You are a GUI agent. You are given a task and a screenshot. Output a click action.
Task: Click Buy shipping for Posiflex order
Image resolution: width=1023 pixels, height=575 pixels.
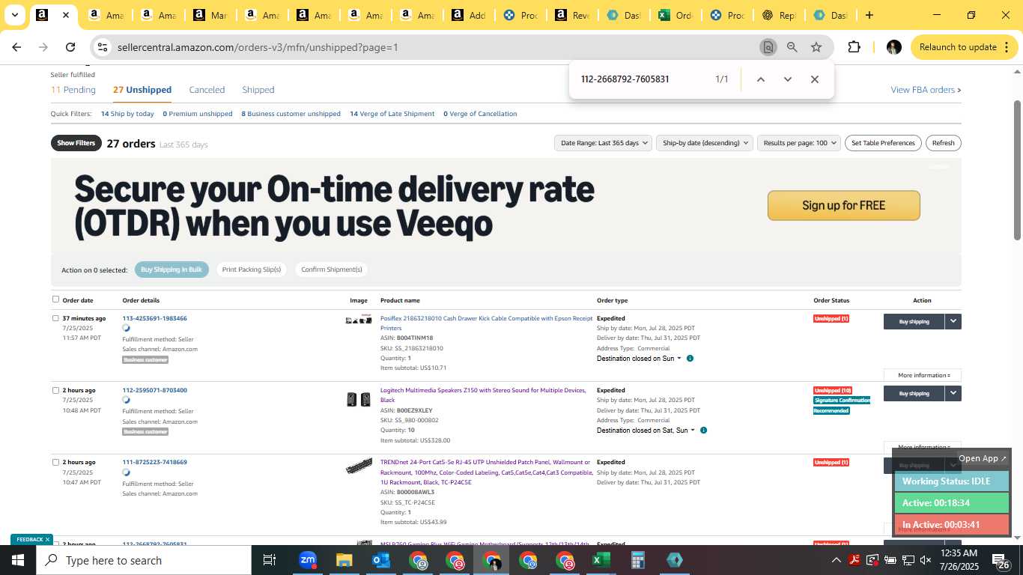coord(914,321)
